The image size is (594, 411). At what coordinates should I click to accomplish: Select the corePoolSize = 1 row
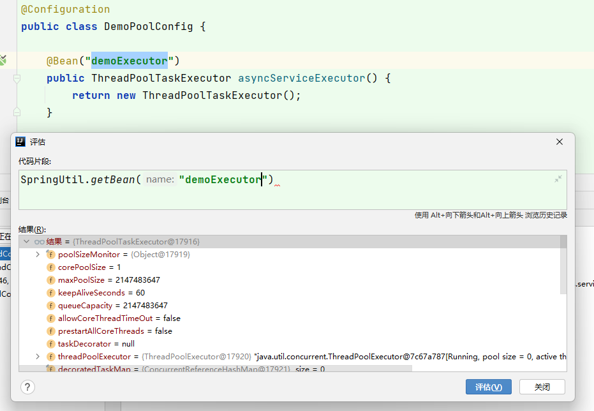coord(290,267)
